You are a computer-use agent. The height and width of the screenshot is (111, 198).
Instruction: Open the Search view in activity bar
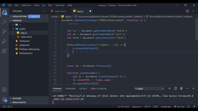tap(4, 22)
